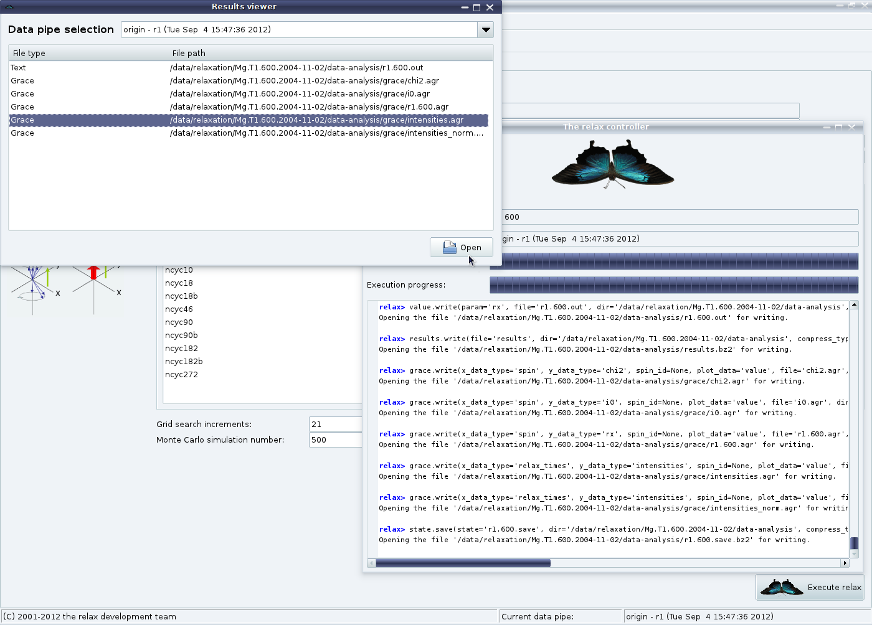The height and width of the screenshot is (625, 872).
Task: Click the File path column header
Action: point(330,53)
